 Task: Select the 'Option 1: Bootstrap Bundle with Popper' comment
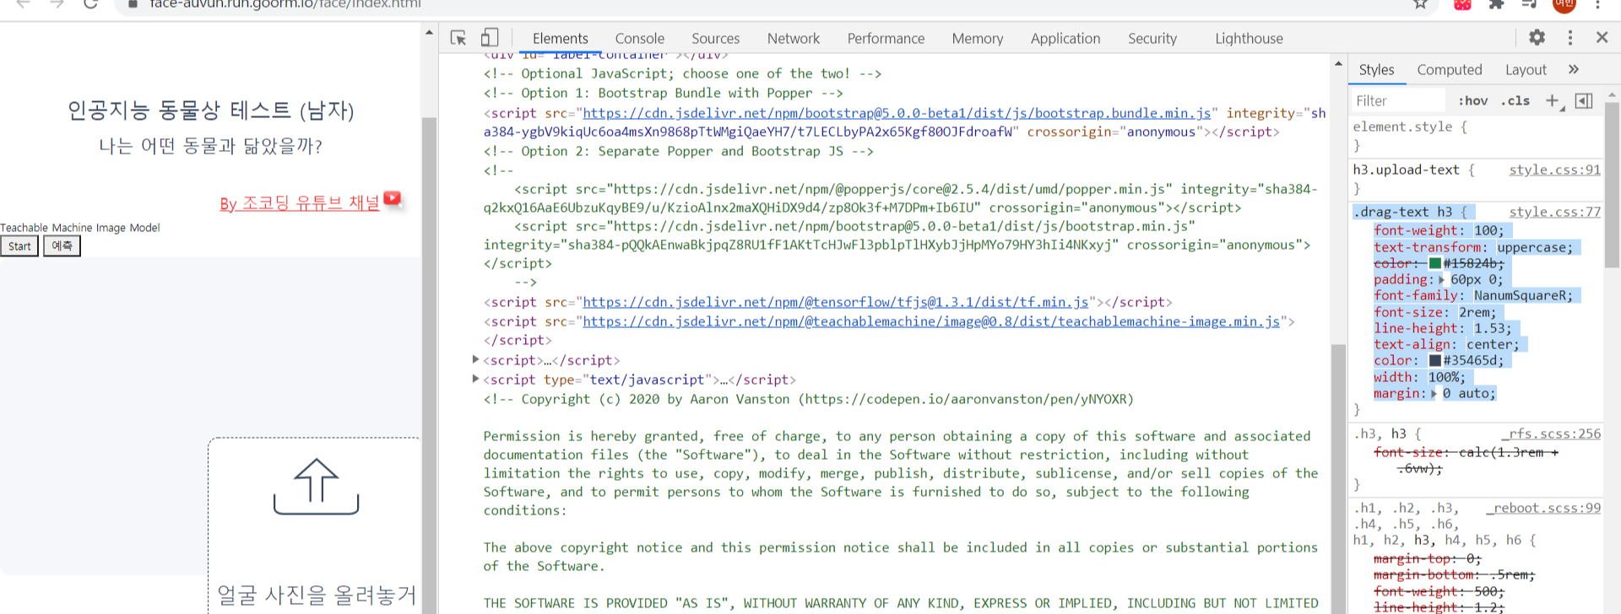click(663, 93)
